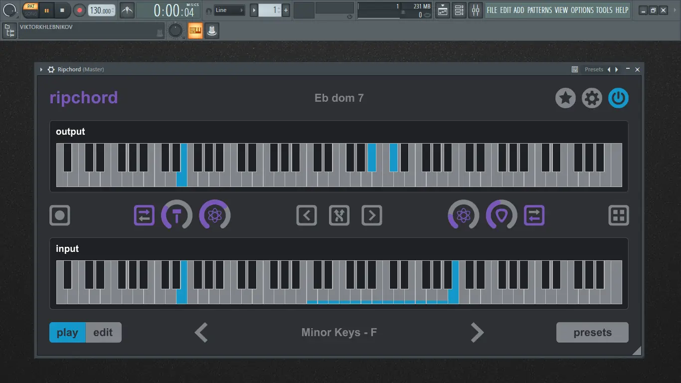Open the four-squares grid view button
This screenshot has height=383, width=681.
click(x=619, y=215)
